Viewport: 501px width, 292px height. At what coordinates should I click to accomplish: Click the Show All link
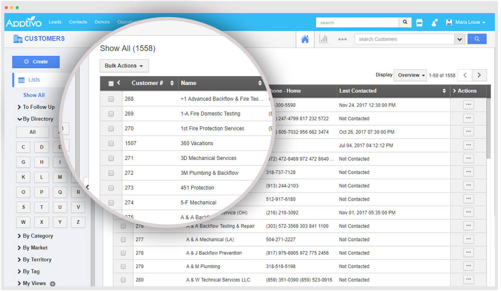(x=34, y=95)
